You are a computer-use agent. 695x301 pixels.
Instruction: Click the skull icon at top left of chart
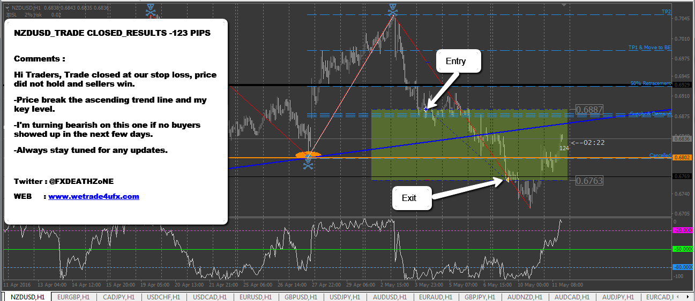151,9
